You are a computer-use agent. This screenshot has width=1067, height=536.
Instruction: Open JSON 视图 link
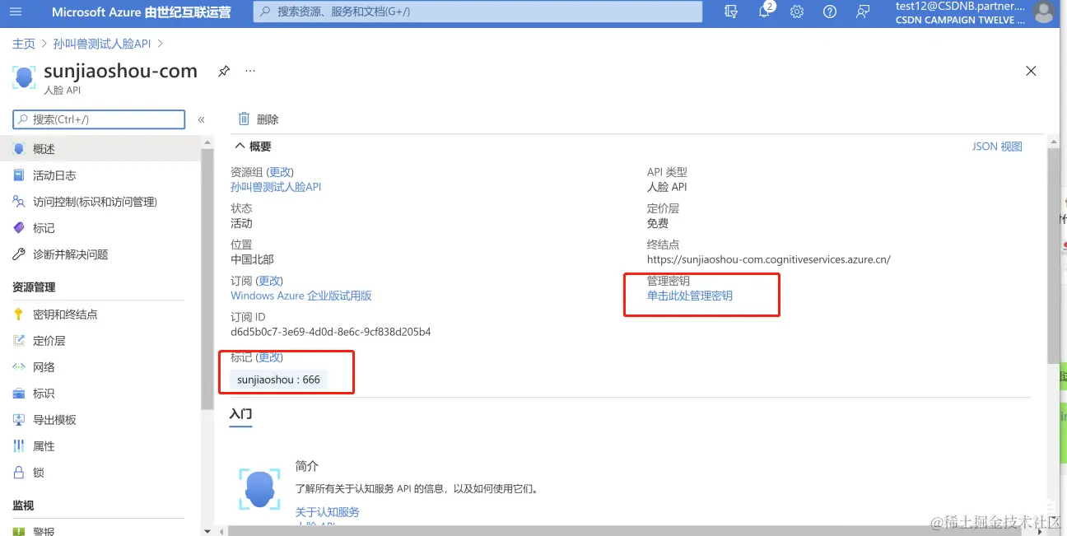tap(997, 147)
